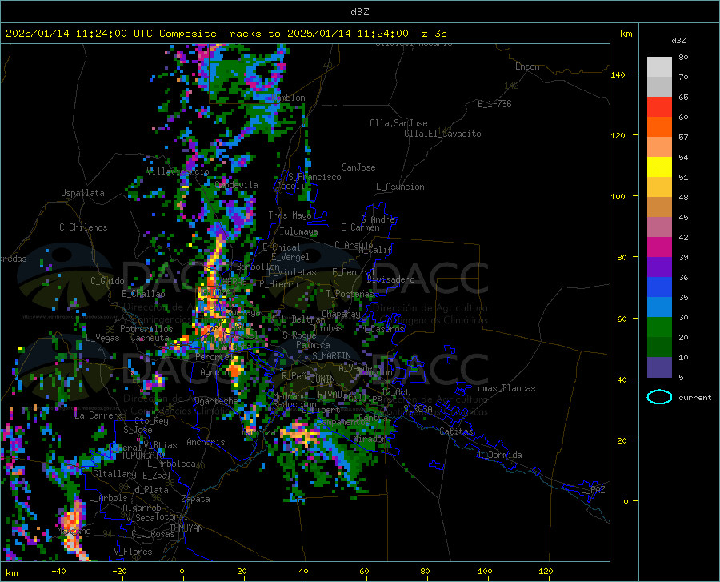Click the 'S_Francisco' map label
Viewport: 720px width, 582px height.
click(x=314, y=177)
